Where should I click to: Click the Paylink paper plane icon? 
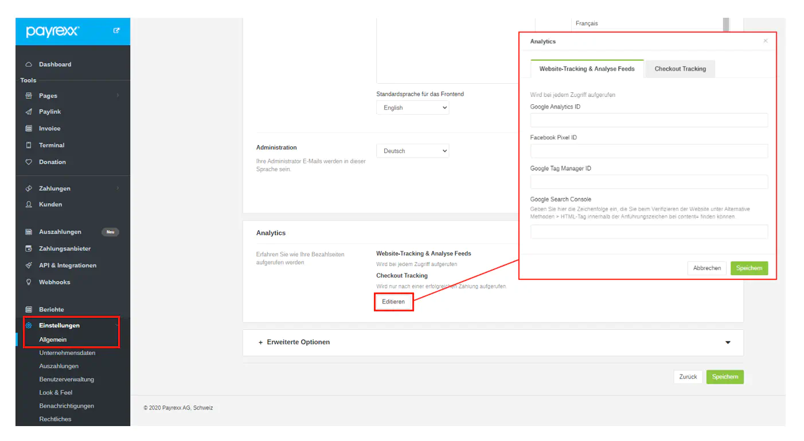pos(29,112)
